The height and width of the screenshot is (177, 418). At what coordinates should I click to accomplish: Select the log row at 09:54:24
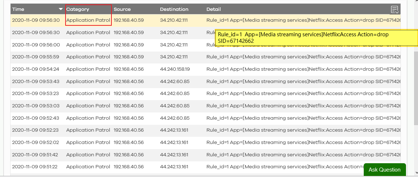click(36, 69)
